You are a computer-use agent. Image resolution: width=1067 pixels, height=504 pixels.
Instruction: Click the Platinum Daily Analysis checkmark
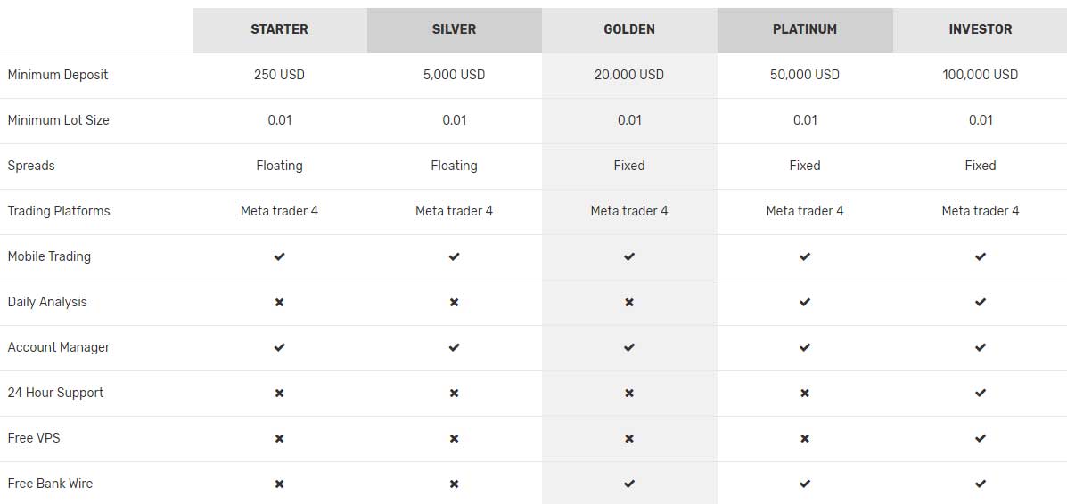pos(805,302)
